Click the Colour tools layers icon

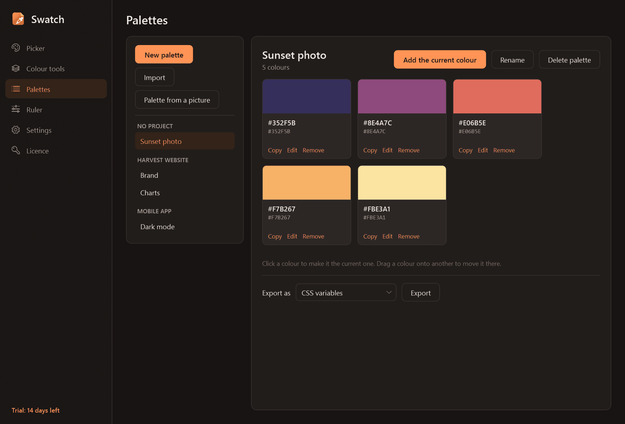[16, 68]
